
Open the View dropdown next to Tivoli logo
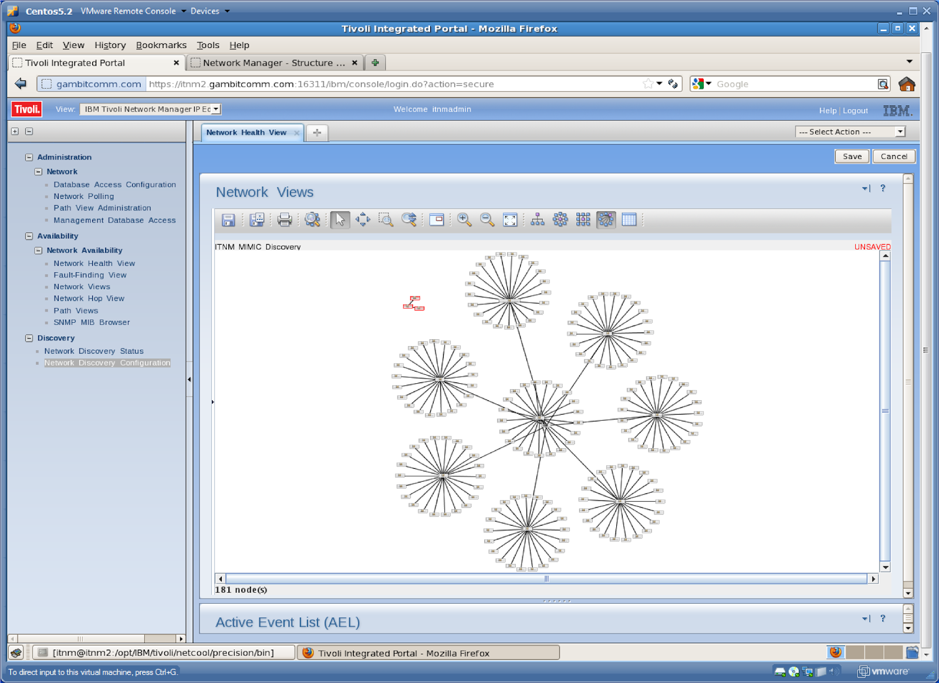click(215, 109)
